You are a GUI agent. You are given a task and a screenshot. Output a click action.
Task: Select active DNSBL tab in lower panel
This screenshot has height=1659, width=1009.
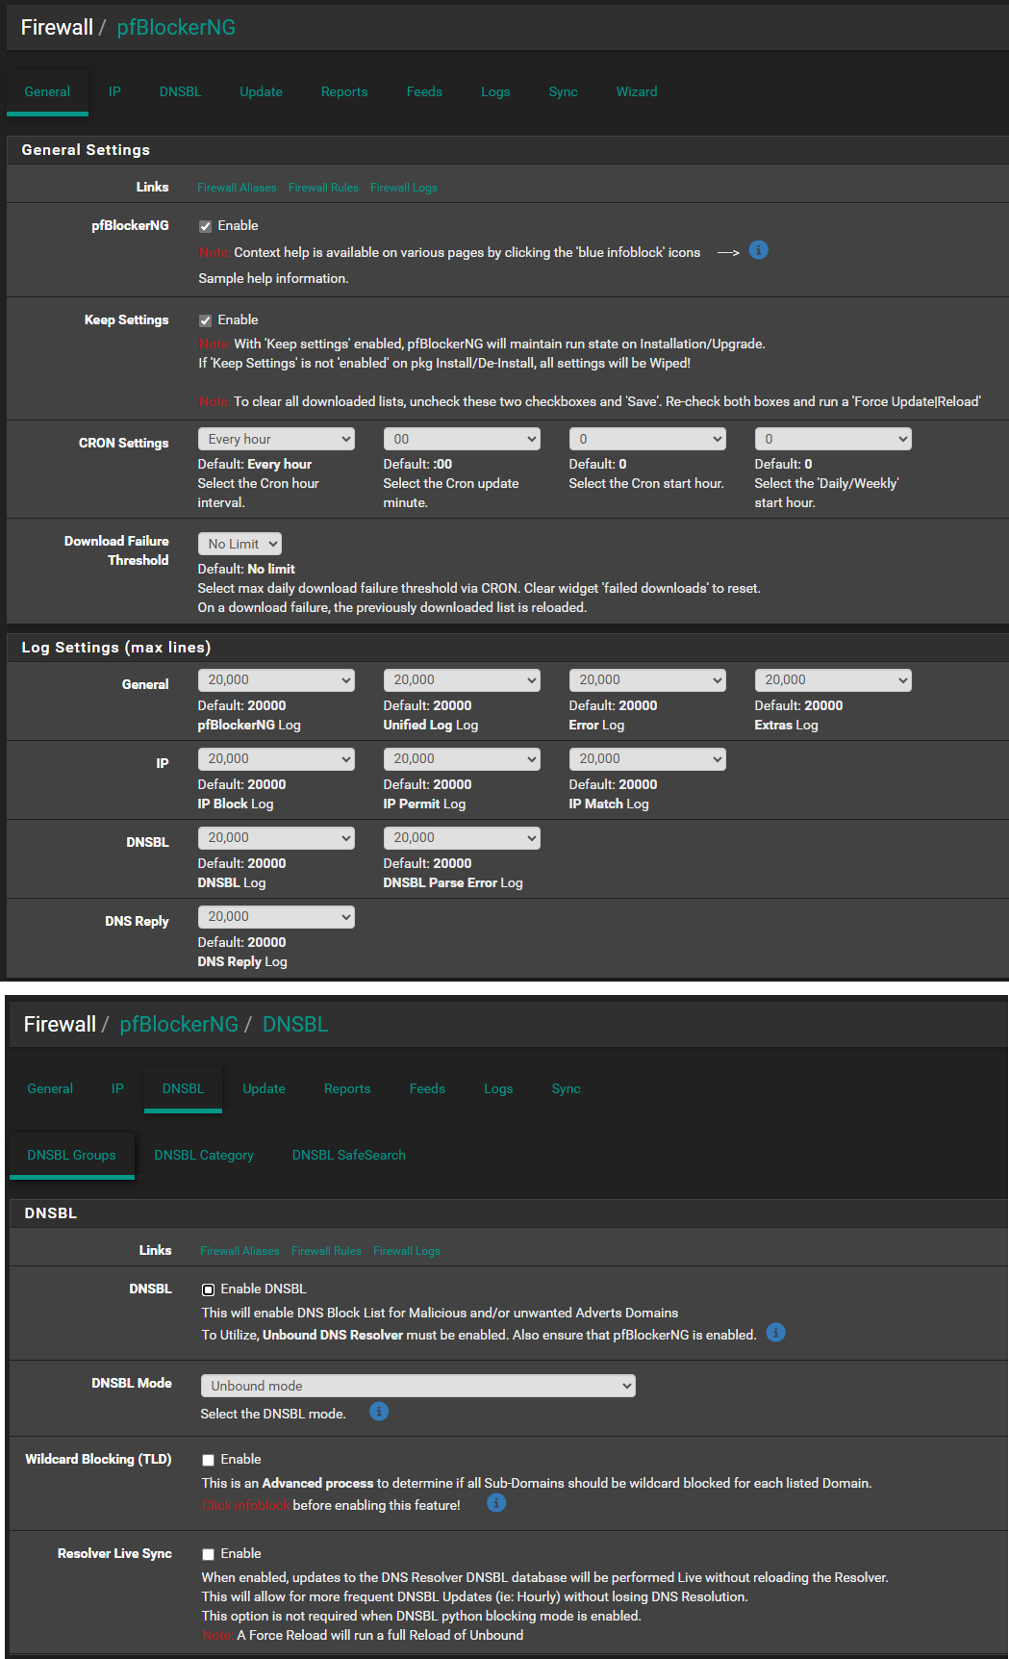tap(183, 1089)
